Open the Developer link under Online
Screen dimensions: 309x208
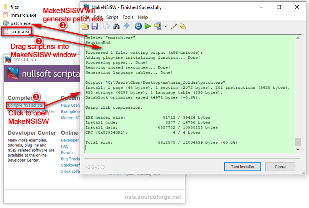point(70,140)
